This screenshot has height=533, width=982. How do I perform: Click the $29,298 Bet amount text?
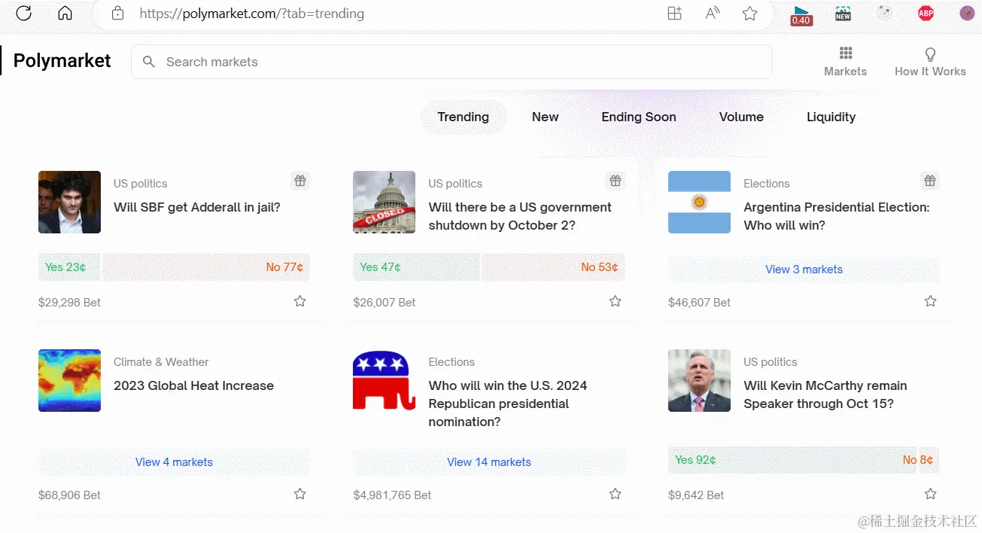click(x=69, y=303)
